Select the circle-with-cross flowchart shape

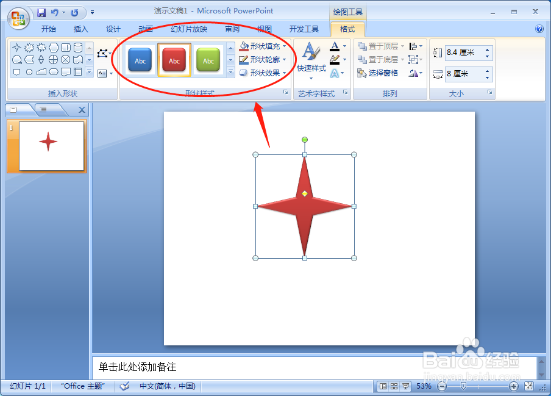54,59
